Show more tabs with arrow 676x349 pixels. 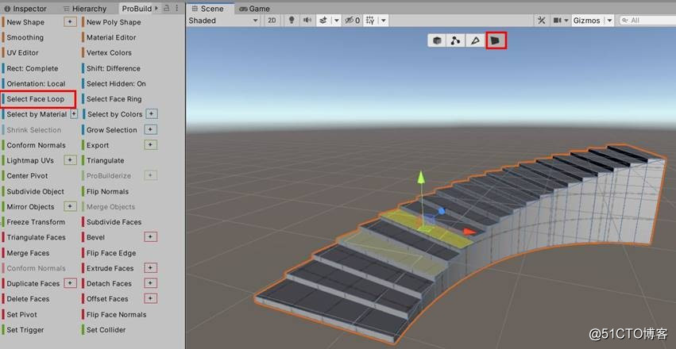156,8
